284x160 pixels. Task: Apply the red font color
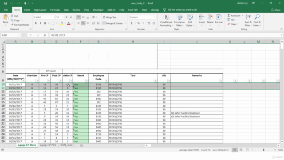69,23
